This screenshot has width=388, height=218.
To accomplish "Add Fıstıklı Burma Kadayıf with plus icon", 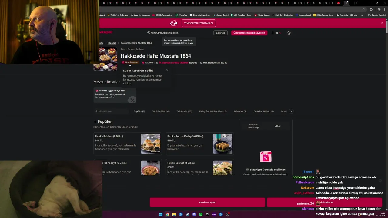I will pos(229,149).
